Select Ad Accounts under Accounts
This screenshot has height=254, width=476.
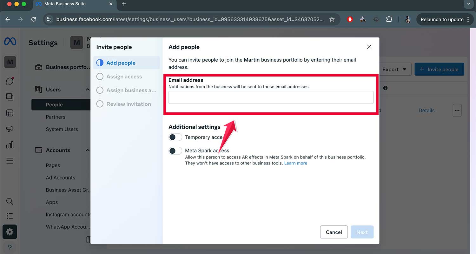tap(60, 177)
